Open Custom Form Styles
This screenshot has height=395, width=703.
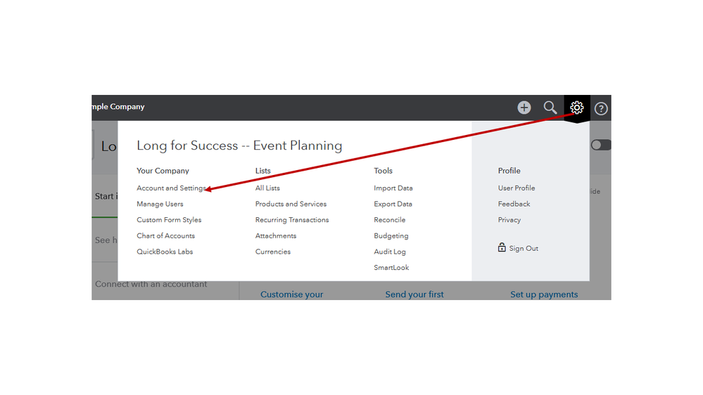[x=169, y=220]
